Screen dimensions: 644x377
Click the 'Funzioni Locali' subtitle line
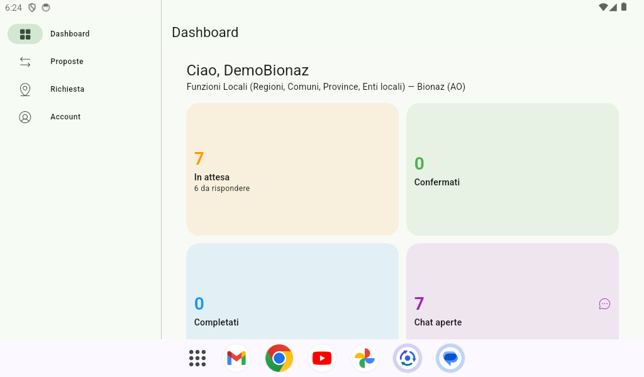[x=326, y=87]
